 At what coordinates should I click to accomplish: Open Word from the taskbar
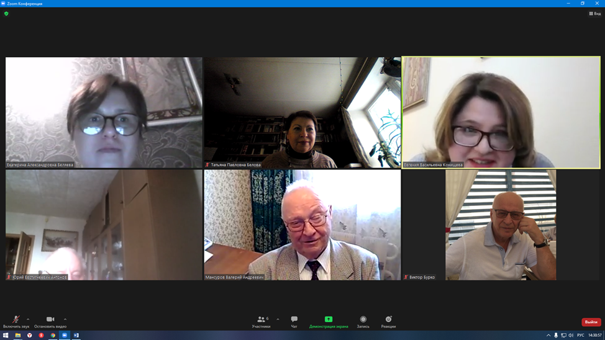click(x=76, y=336)
